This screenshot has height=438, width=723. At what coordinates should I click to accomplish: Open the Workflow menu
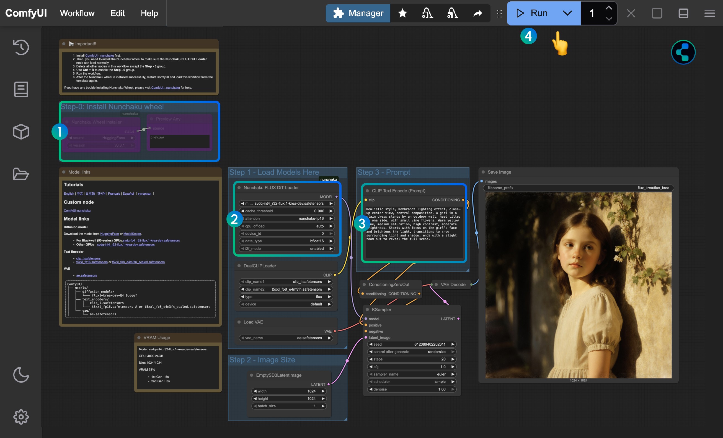pos(77,13)
